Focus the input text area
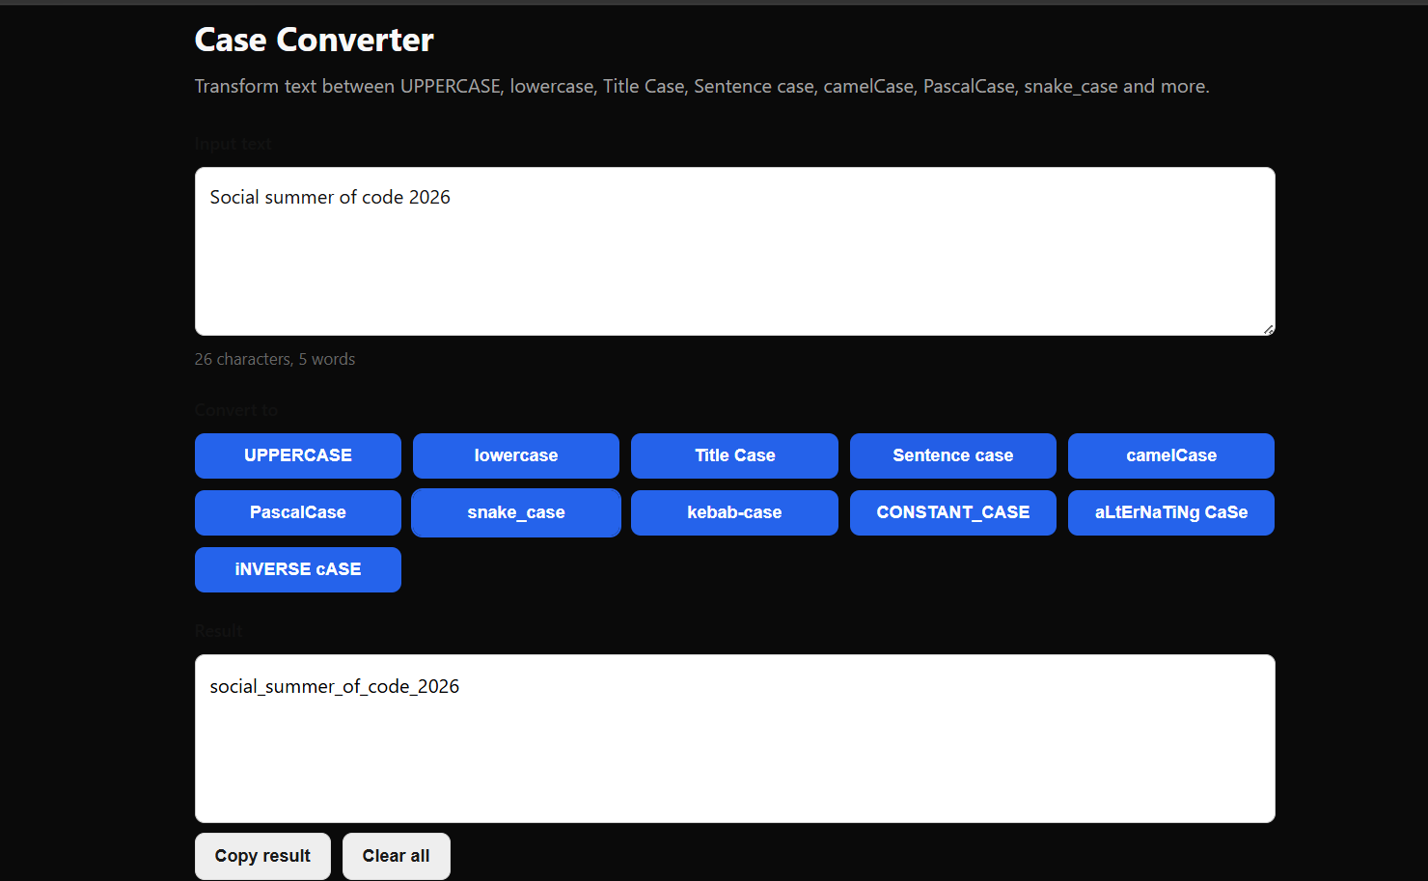 coord(734,252)
